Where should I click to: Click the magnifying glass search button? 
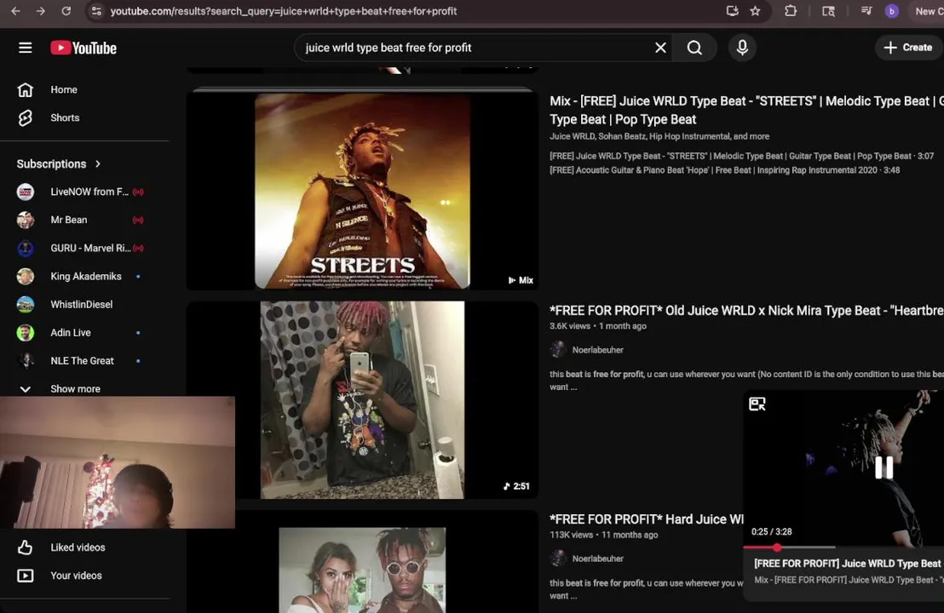[694, 48]
